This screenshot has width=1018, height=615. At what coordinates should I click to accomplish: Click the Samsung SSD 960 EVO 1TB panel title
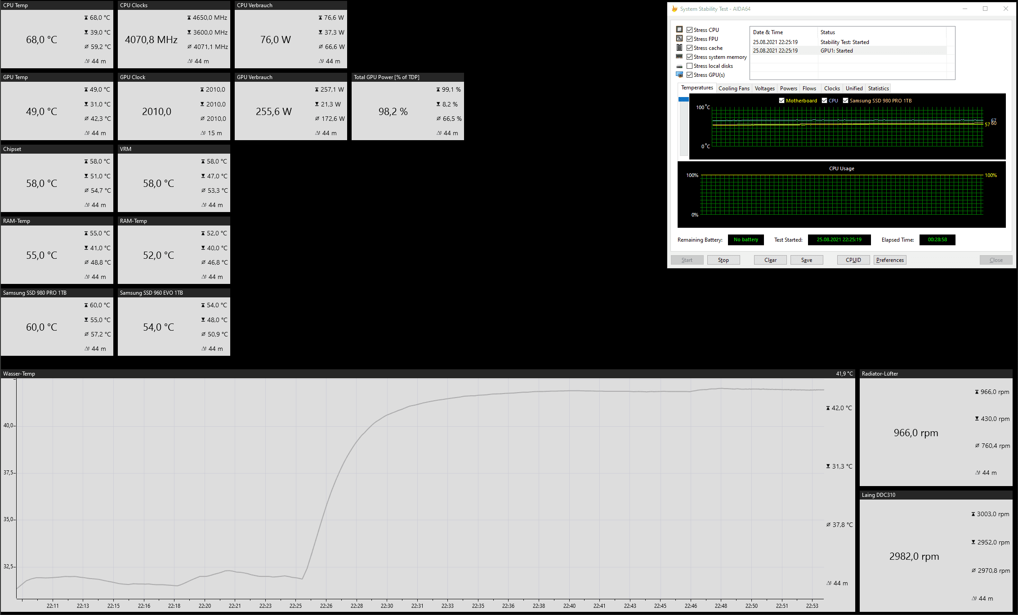[151, 293]
